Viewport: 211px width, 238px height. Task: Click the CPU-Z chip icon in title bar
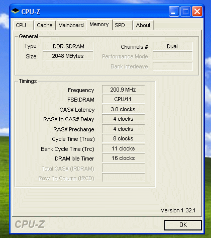(15, 11)
